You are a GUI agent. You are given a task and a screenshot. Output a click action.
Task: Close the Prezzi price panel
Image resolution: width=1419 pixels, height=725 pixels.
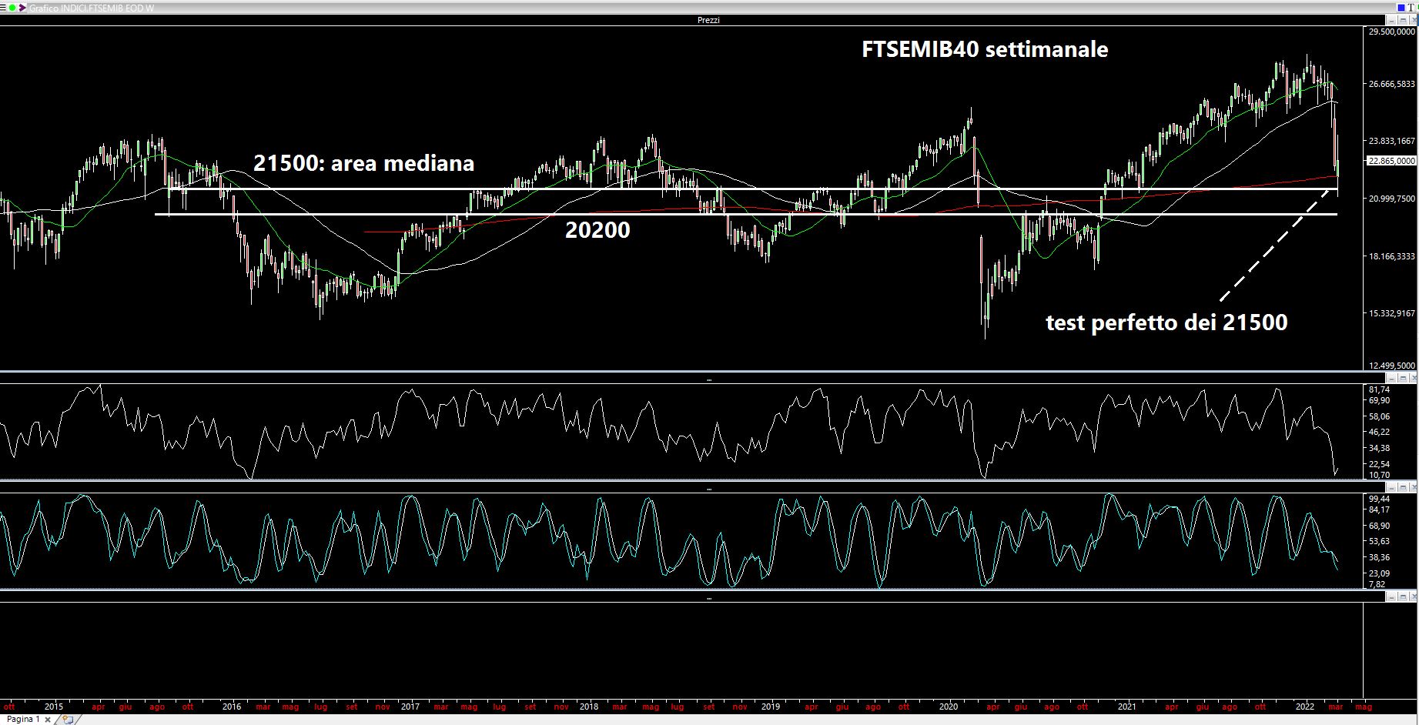point(1414,20)
